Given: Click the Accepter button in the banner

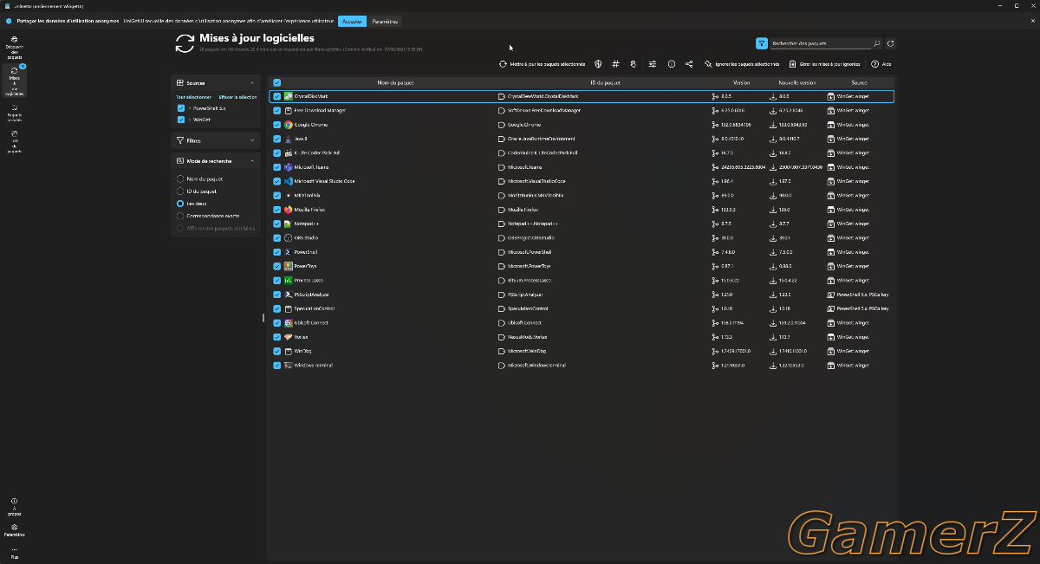Looking at the screenshot, I should point(352,21).
